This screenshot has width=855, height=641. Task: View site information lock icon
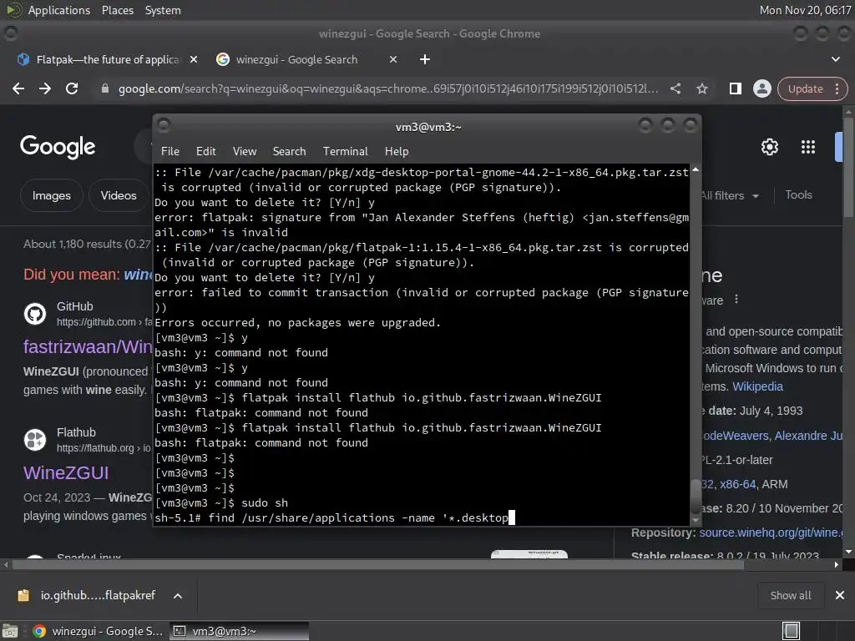(x=105, y=88)
